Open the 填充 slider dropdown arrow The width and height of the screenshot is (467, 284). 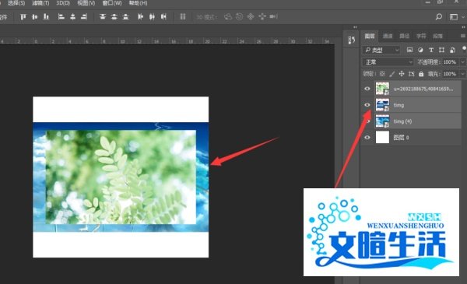click(x=462, y=74)
